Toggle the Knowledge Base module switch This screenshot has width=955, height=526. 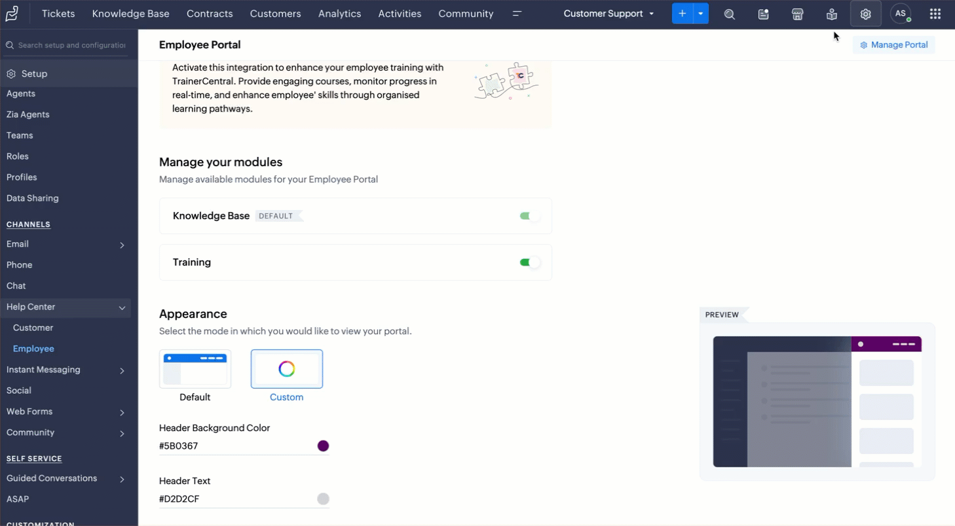point(529,216)
